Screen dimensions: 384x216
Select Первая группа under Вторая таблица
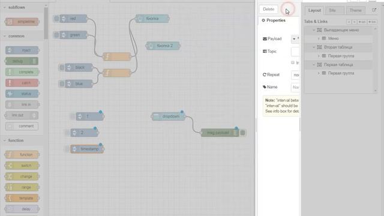(x=341, y=56)
